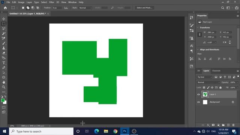Select the Eyedropper tool

tap(4, 38)
